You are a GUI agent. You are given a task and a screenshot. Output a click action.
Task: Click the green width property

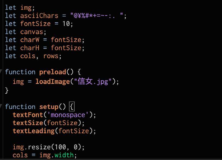(x=64, y=155)
